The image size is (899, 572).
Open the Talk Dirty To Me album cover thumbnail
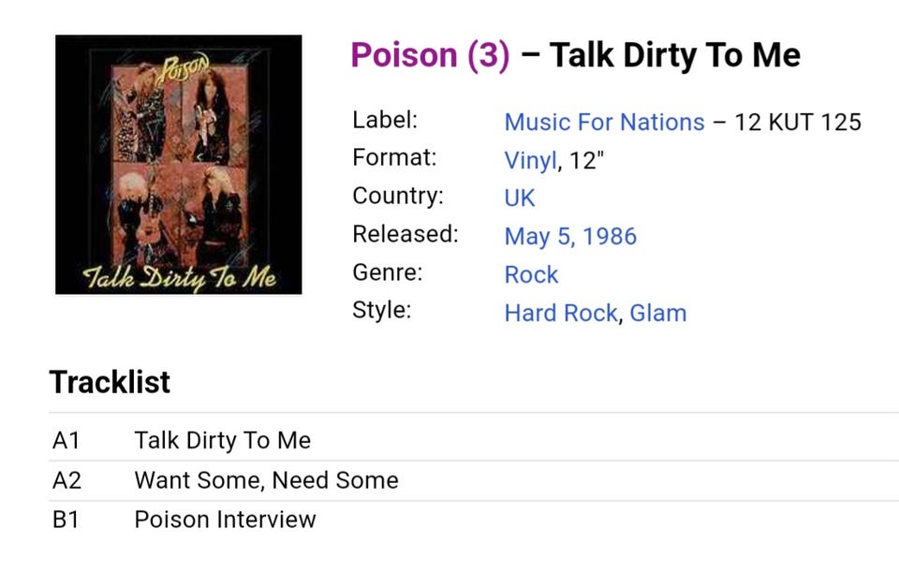pyautogui.click(x=178, y=165)
